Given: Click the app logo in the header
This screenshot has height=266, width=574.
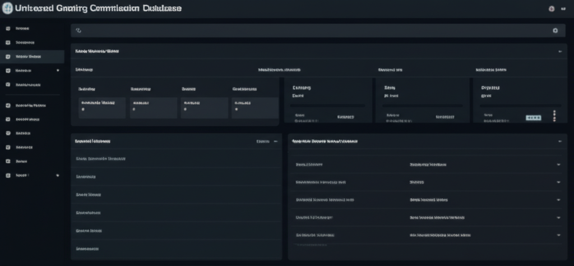Looking at the screenshot, I should [x=7, y=8].
